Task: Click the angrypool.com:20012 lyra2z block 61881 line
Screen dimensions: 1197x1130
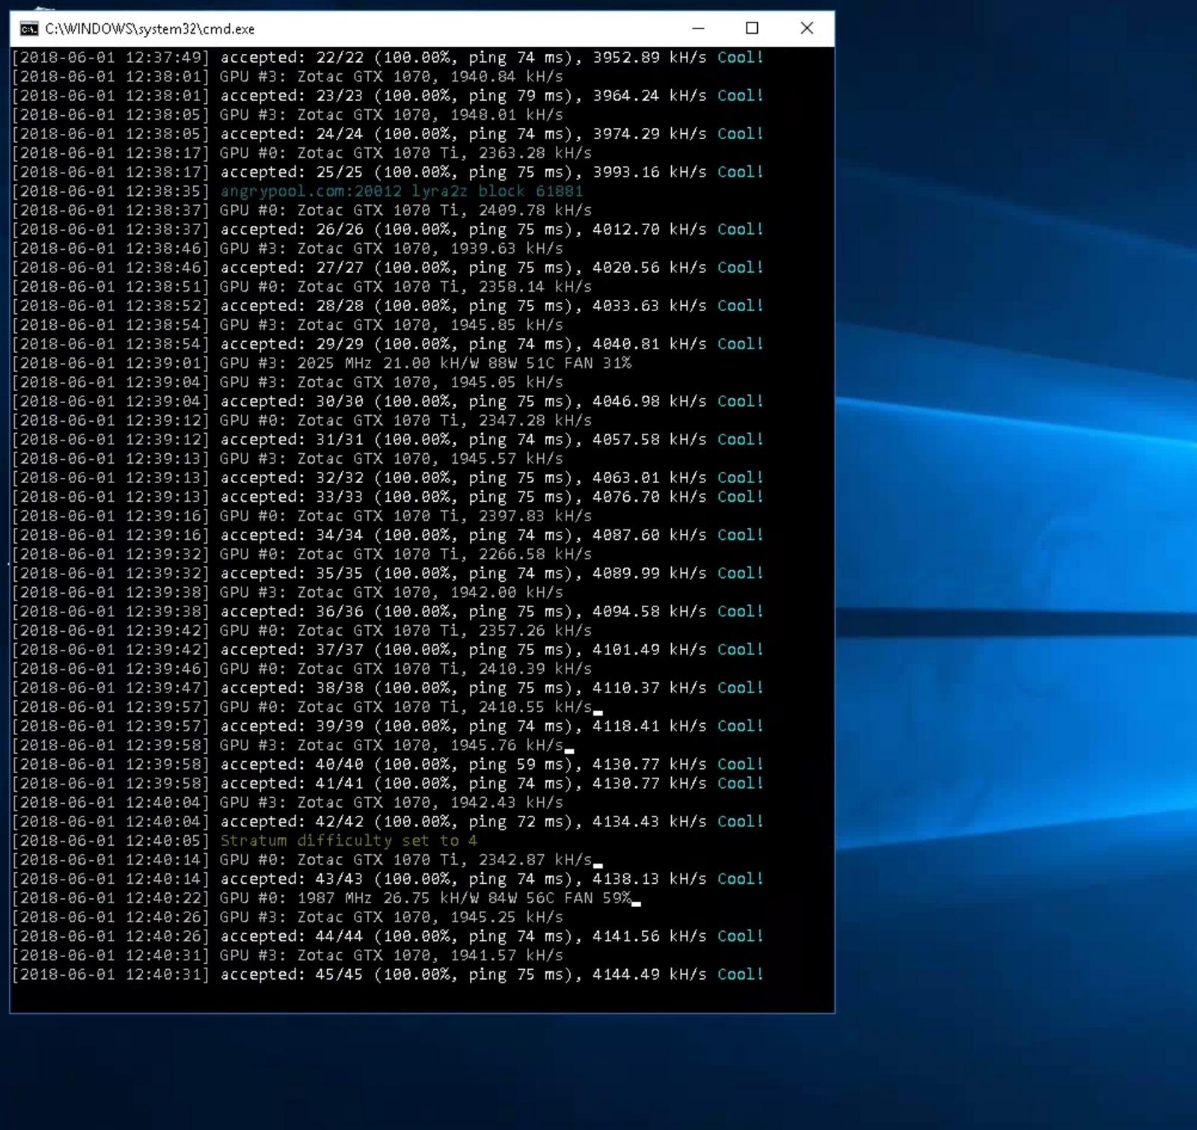Action: [x=298, y=191]
